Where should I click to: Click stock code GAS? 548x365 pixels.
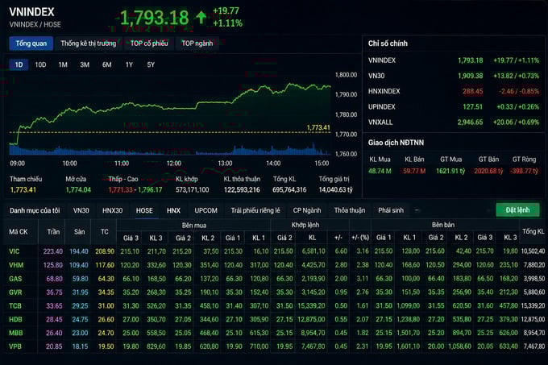click(15, 279)
